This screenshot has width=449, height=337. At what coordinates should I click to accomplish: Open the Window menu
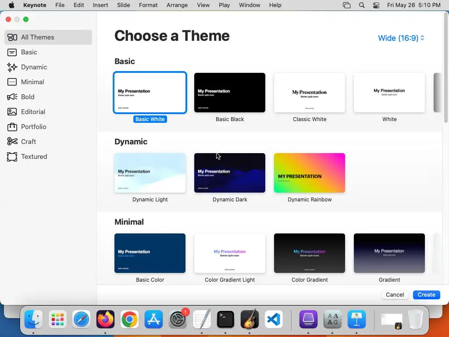click(249, 5)
